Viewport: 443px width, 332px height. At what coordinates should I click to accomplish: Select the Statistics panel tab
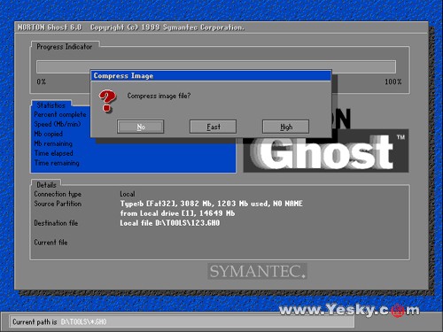point(51,105)
